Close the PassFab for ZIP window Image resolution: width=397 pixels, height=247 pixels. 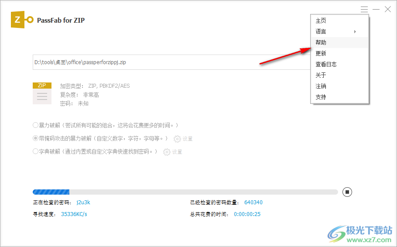388,9
